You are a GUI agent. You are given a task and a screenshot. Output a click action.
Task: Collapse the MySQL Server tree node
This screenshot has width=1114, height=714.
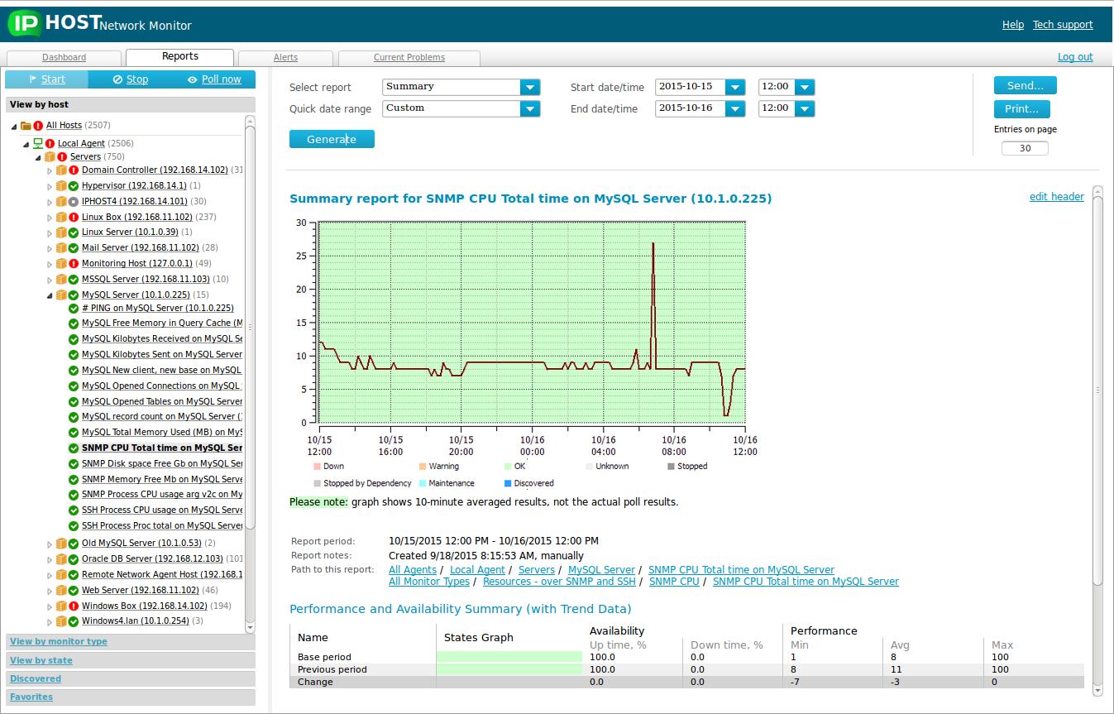50,295
